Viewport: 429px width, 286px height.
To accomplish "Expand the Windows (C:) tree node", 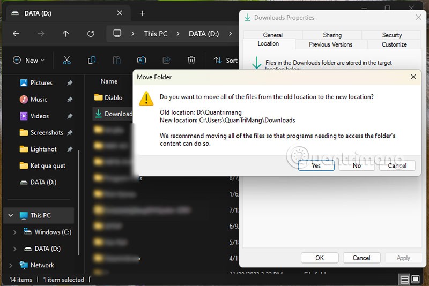I will [x=14, y=232].
